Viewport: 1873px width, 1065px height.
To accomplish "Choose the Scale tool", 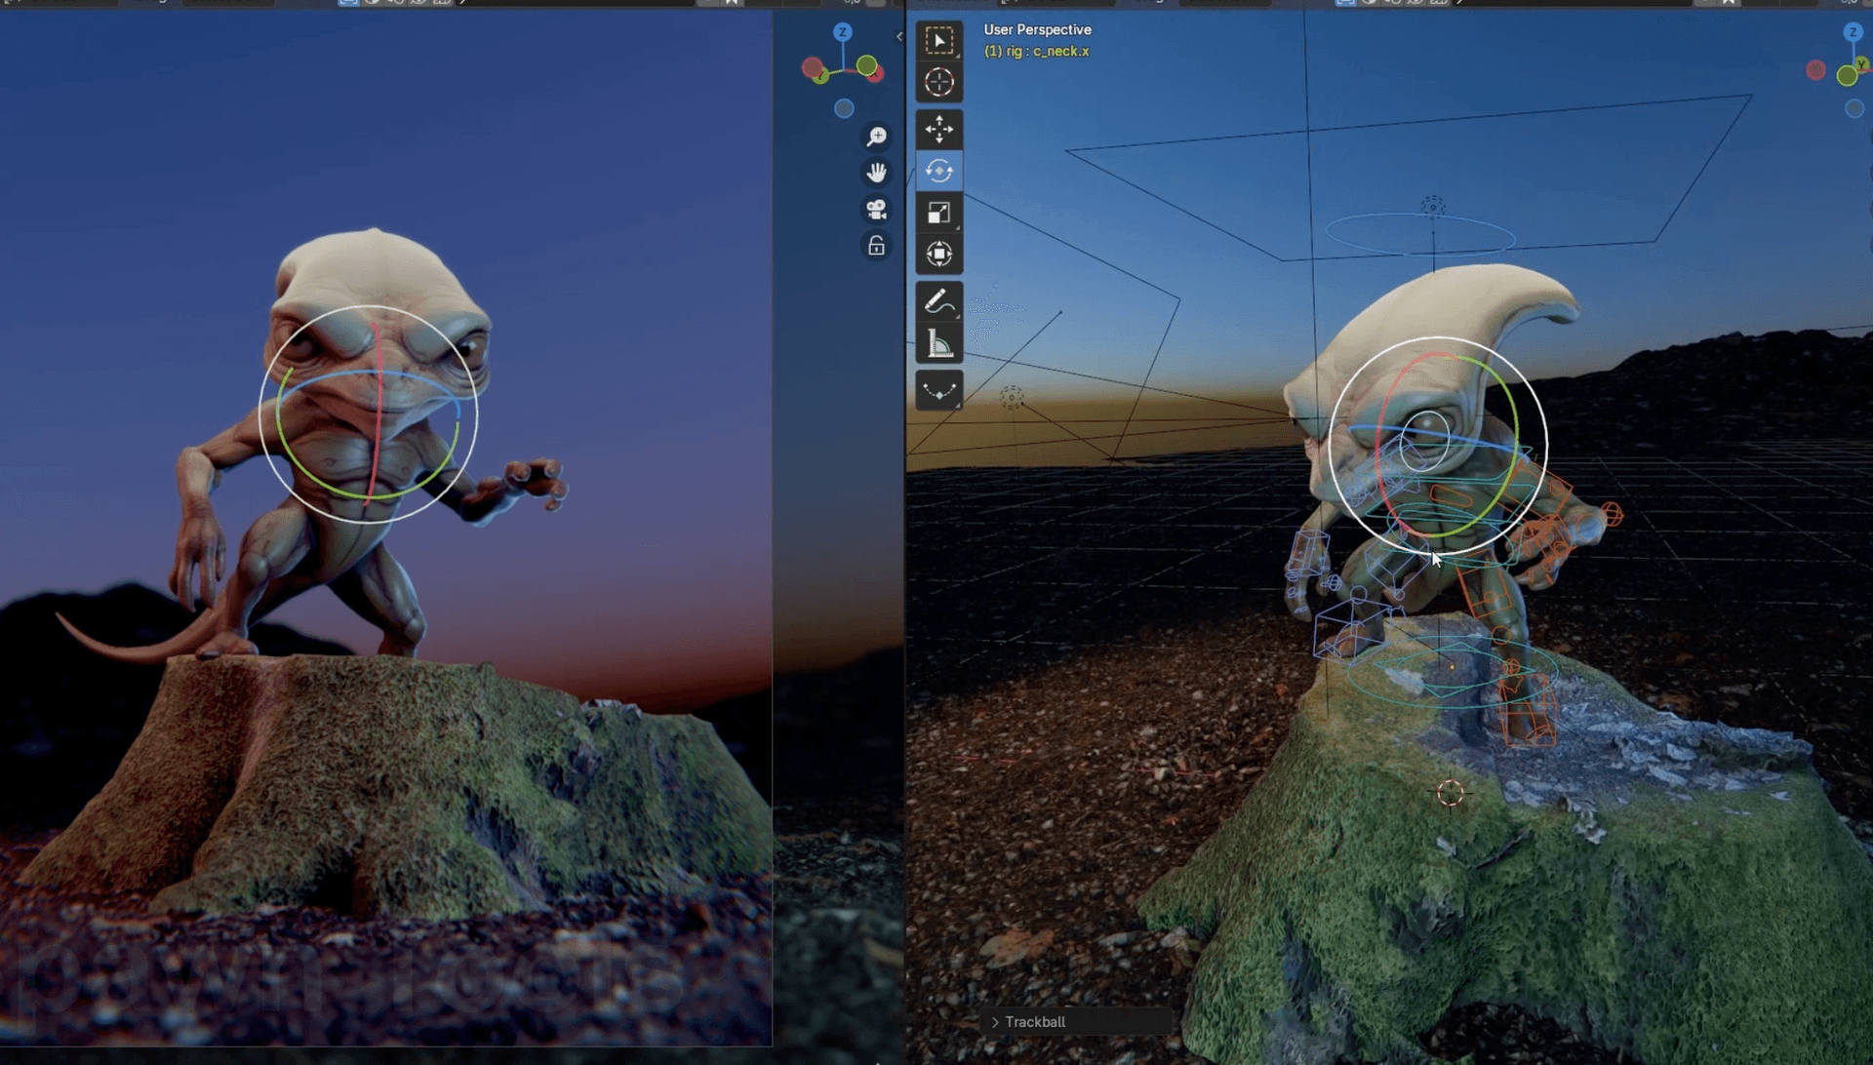I will point(939,212).
